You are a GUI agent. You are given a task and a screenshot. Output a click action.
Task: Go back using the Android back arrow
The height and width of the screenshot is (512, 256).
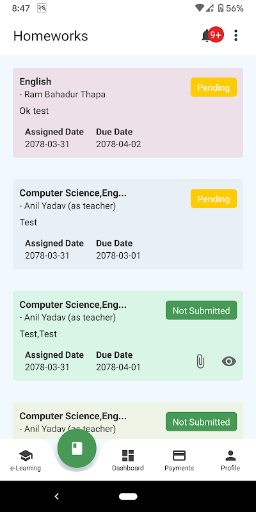[57, 497]
